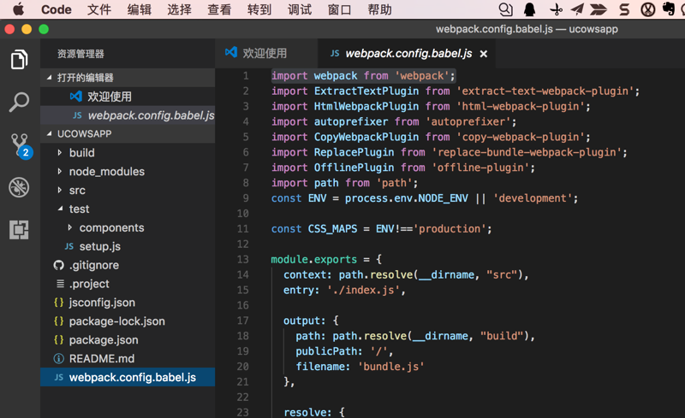685x418 pixels.
Task: Open package.json file
Action: click(x=128, y=340)
